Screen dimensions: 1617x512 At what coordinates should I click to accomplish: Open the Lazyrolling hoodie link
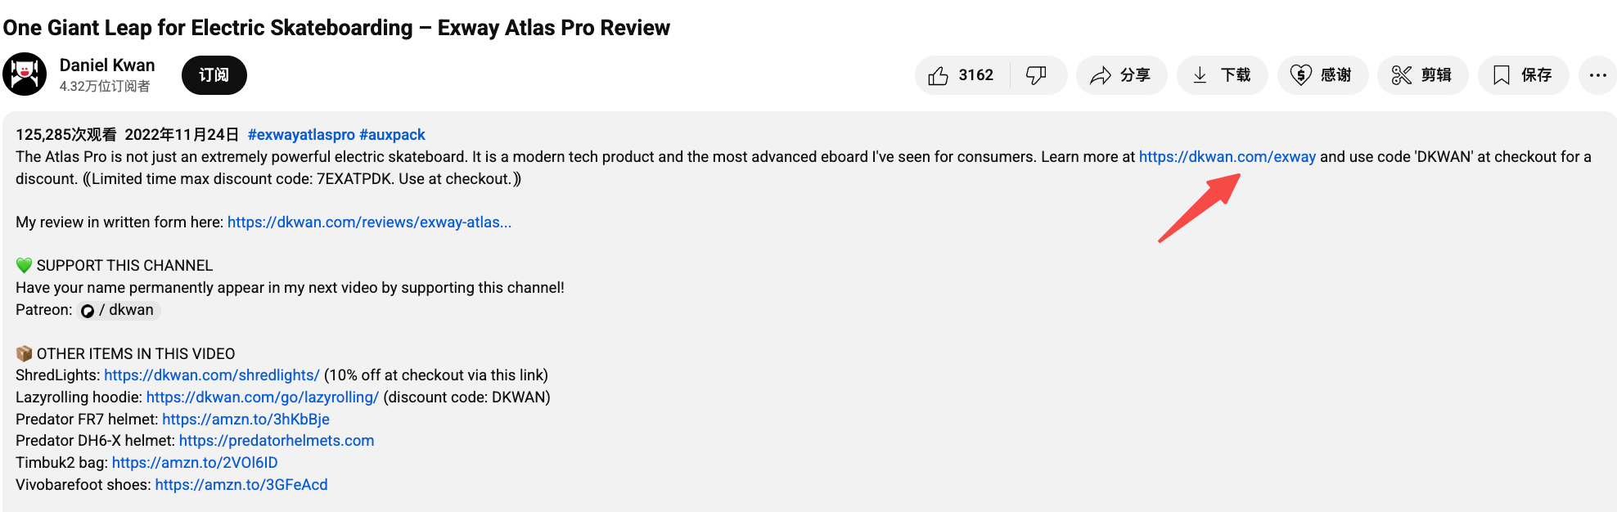[x=262, y=397]
